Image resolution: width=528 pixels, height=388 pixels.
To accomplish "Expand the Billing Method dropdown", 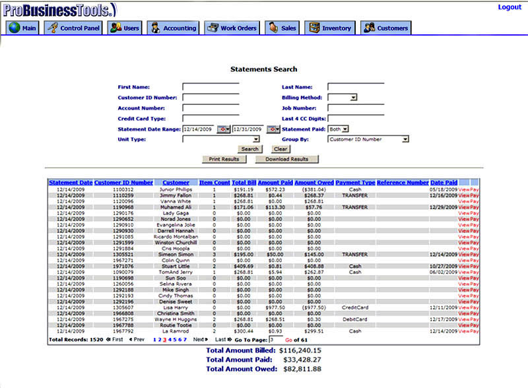I will click(x=353, y=98).
